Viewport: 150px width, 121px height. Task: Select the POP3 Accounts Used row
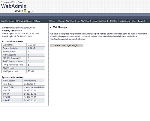point(23,61)
